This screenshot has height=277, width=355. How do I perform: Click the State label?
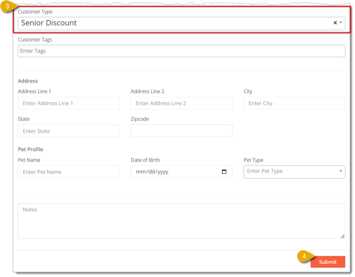tap(23, 119)
